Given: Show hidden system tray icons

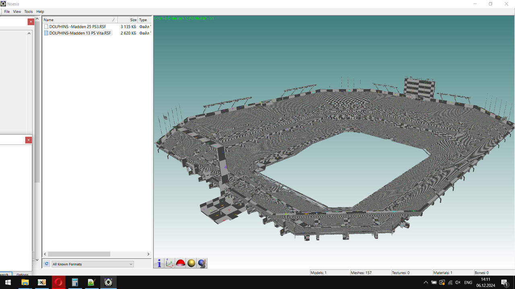Looking at the screenshot, I should coord(426,283).
